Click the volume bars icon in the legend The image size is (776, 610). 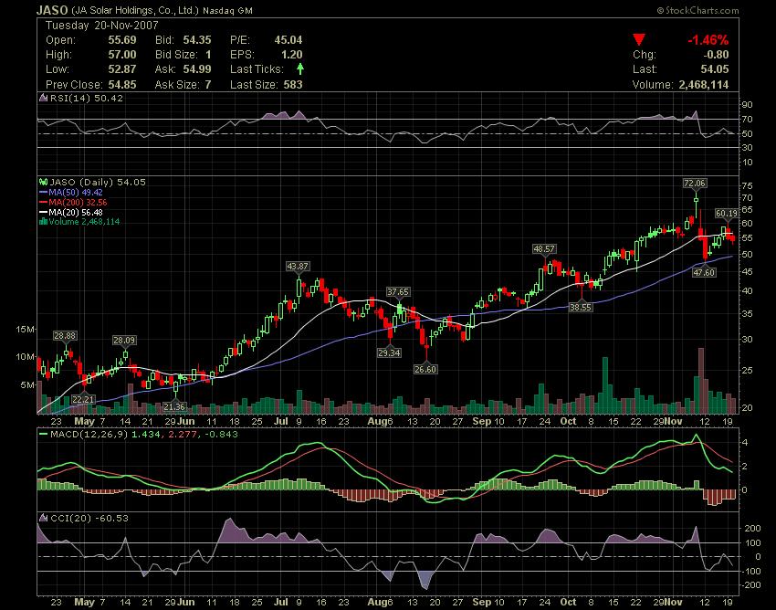tap(44, 222)
